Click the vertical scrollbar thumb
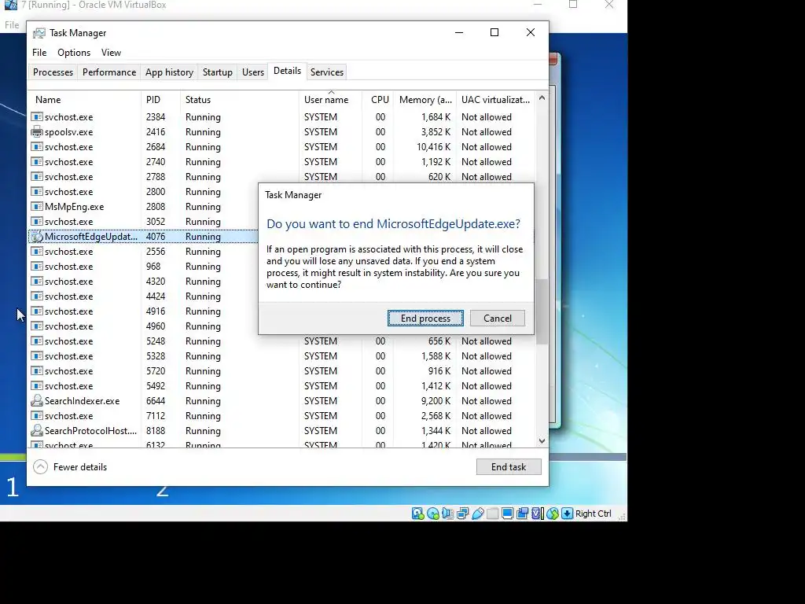This screenshot has height=604, width=805. click(542, 311)
